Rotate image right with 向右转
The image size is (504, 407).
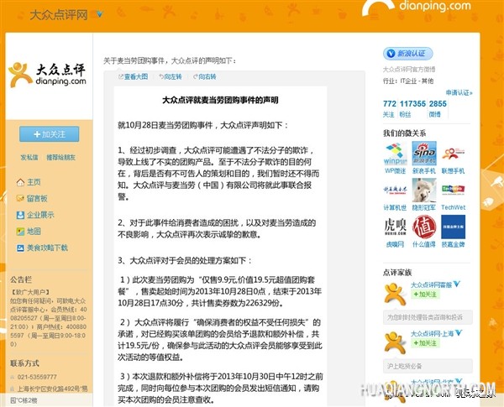(205, 76)
